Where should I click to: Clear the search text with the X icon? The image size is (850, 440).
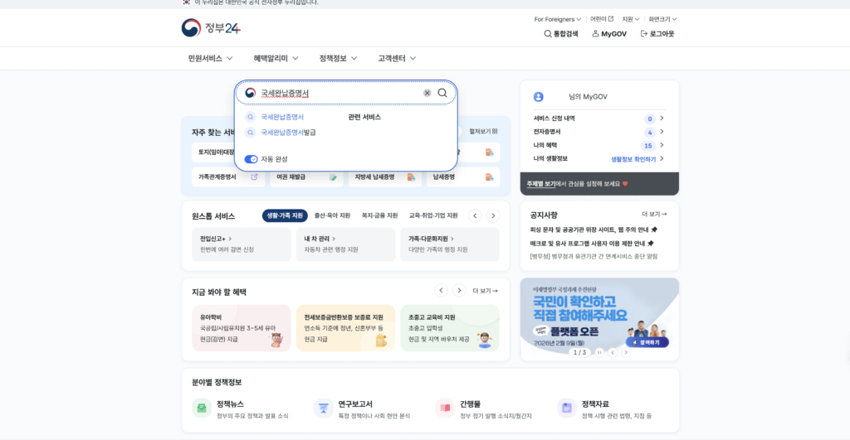[427, 93]
